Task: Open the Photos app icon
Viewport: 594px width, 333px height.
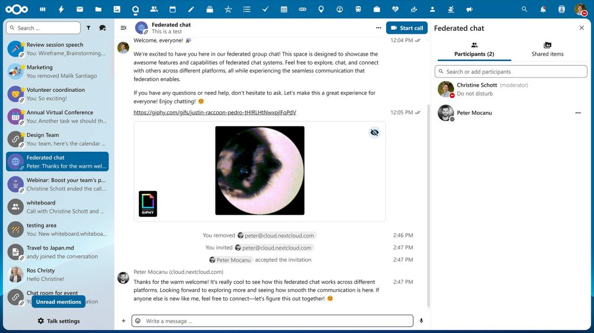Action: 116,9
